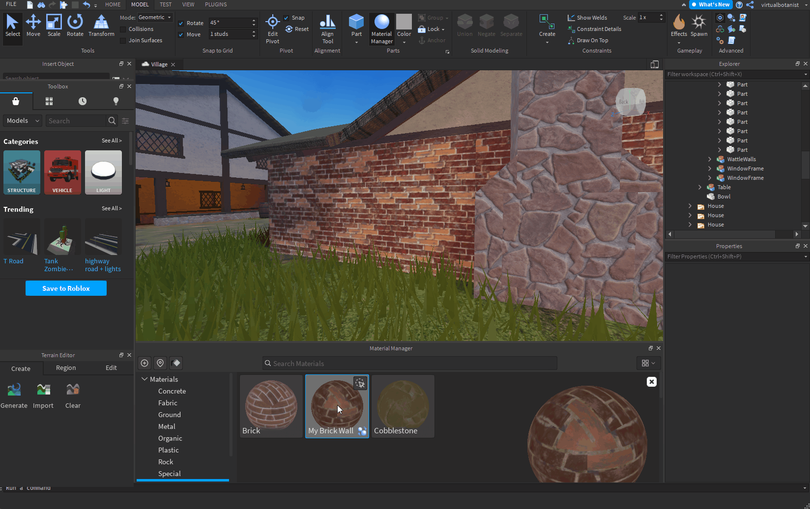Click the Save to Roblox button
The height and width of the screenshot is (509, 810).
66,288
